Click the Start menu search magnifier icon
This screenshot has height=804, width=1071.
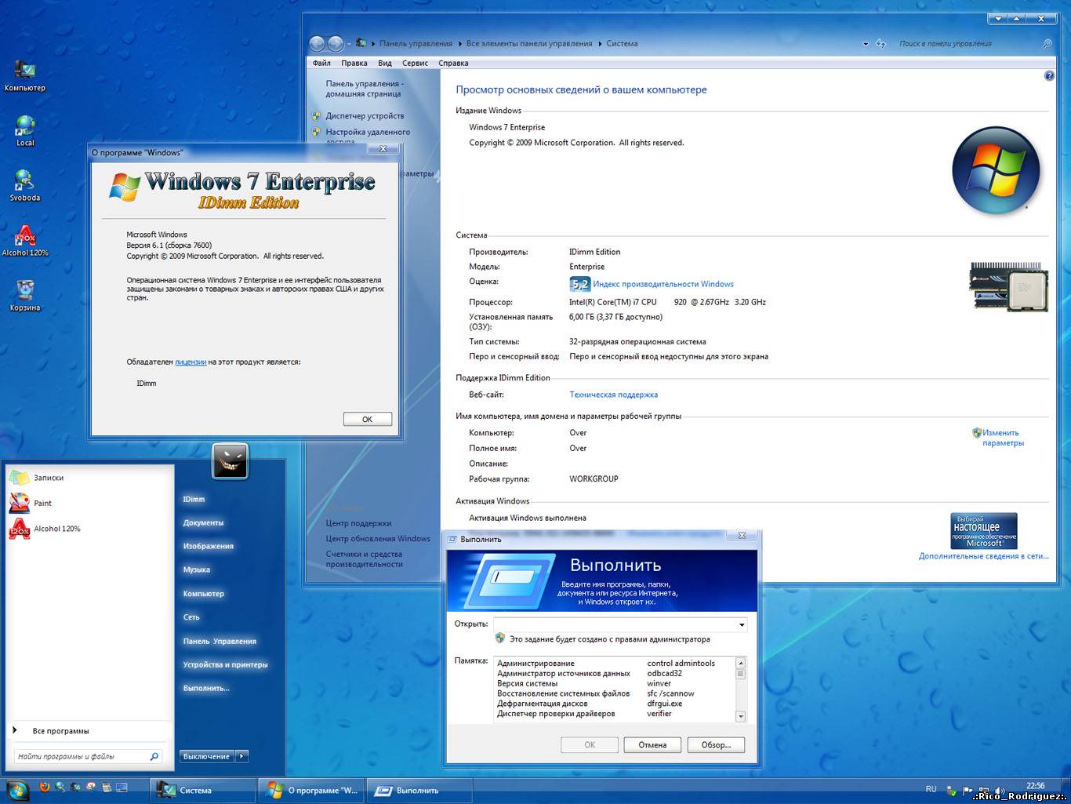point(154,756)
